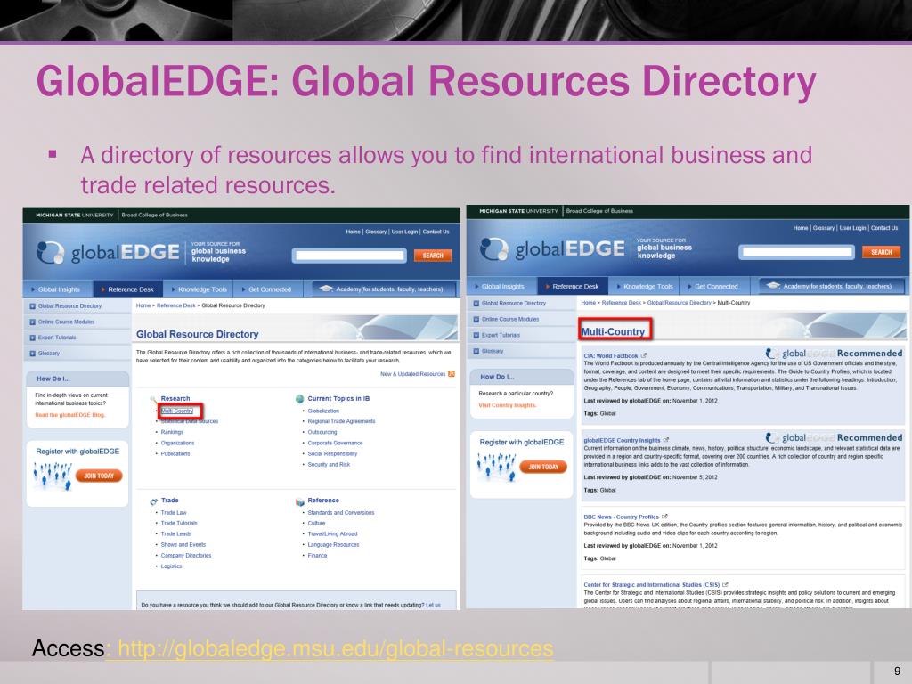The image size is (912, 684).
Task: Click the square icon beside Online Course Modules, left page
Action: (33, 322)
